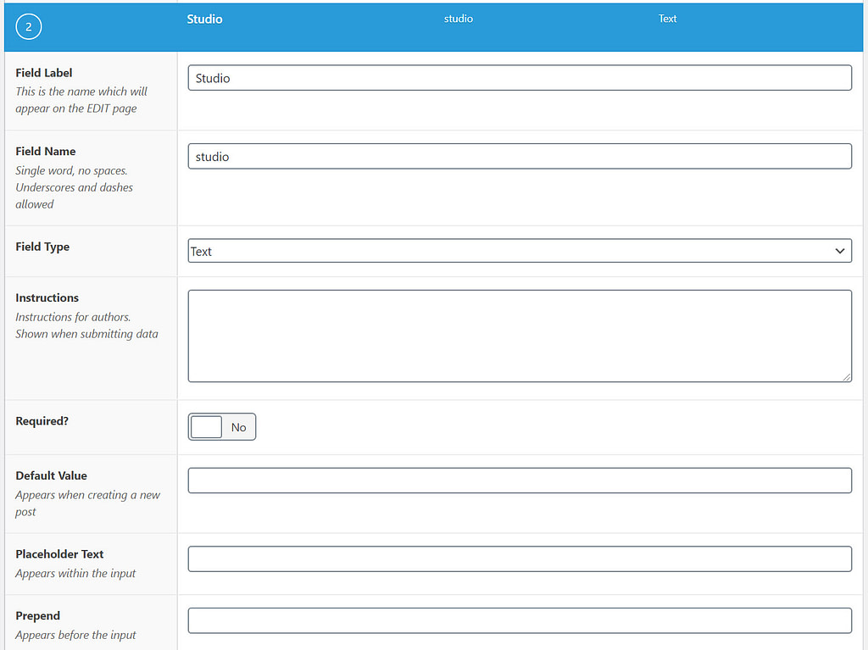This screenshot has height=650, width=868.
Task: Click the bold Placeholder Text heading
Action: pos(59,554)
